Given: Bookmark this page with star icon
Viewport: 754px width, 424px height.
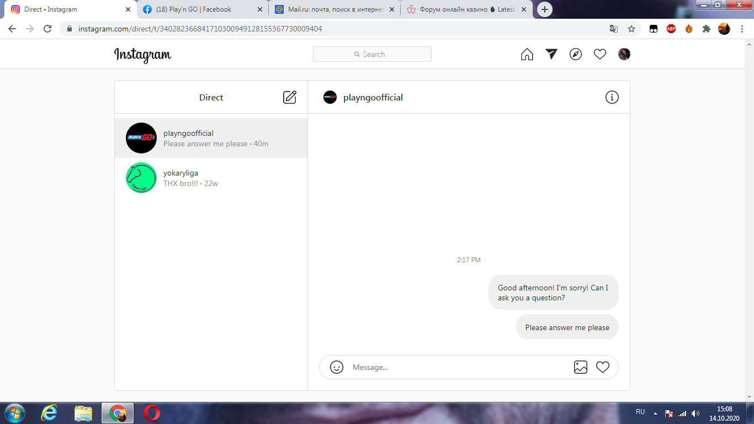Looking at the screenshot, I should [631, 29].
